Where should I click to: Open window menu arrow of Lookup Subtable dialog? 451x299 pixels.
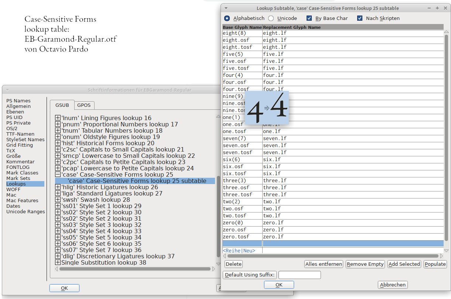(x=226, y=8)
